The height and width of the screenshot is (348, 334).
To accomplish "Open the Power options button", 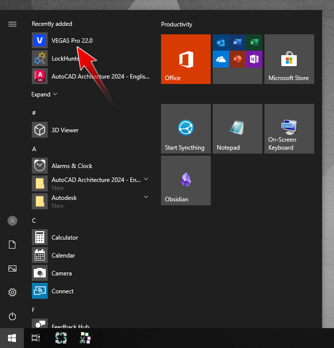I will [x=12, y=316].
